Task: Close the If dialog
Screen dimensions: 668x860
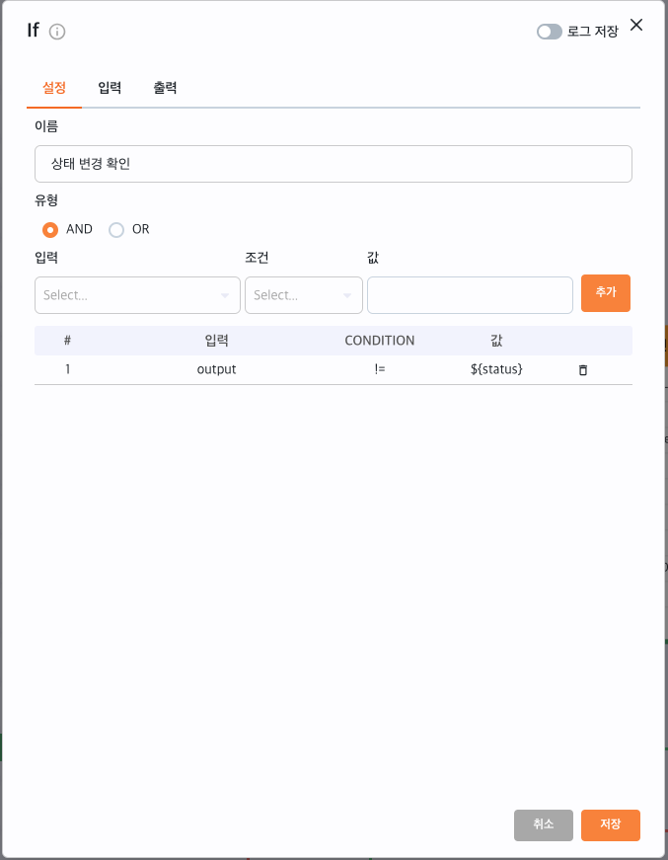Action: 636,25
